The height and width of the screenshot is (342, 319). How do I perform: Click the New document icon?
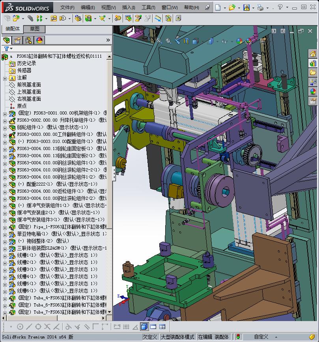[218, 8]
